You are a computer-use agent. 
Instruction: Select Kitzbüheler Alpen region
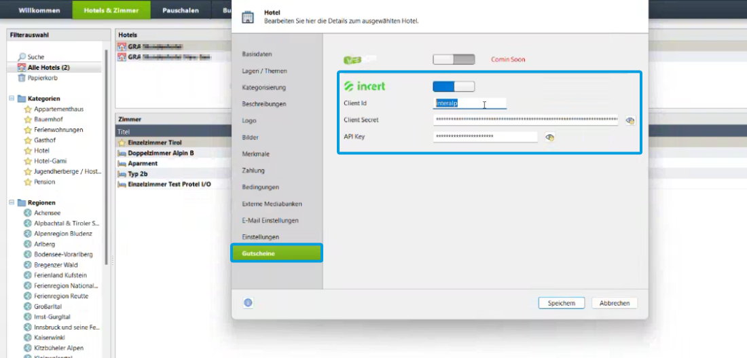[x=58, y=348]
